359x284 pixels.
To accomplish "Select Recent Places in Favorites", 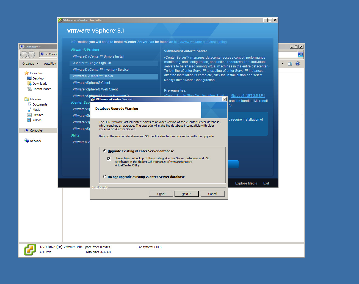I will tap(42, 89).
